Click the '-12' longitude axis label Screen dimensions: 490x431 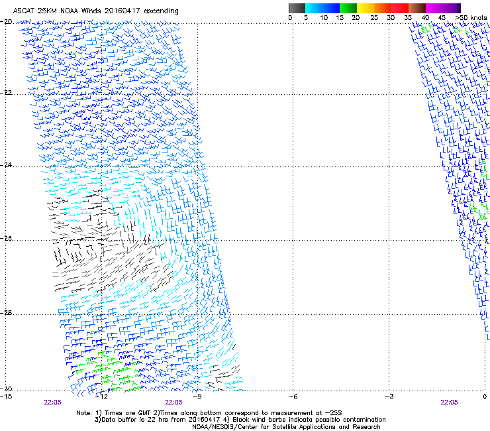(101, 397)
